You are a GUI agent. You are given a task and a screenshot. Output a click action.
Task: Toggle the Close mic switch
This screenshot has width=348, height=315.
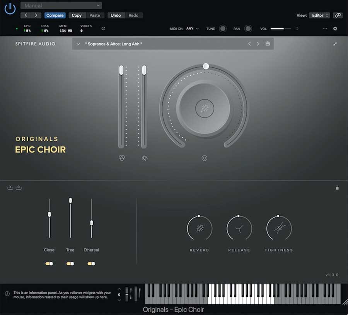pos(49,264)
